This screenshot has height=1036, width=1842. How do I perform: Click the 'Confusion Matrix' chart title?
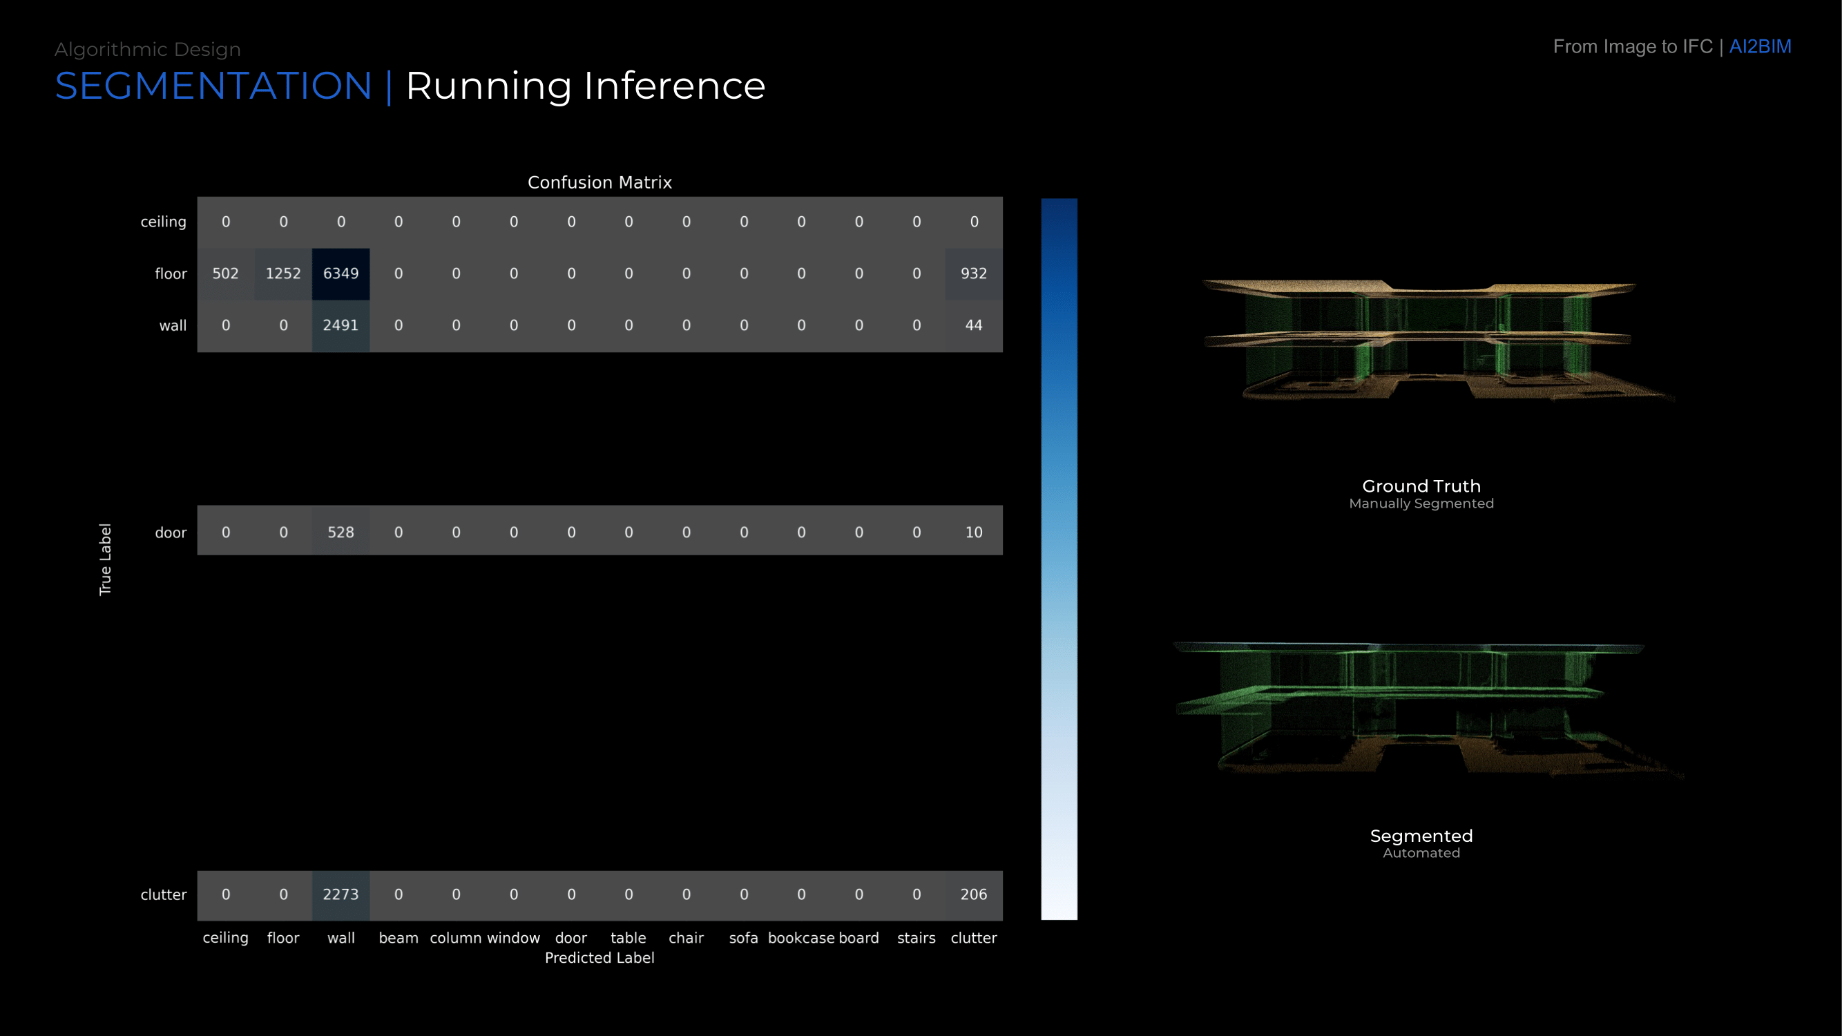[599, 182]
